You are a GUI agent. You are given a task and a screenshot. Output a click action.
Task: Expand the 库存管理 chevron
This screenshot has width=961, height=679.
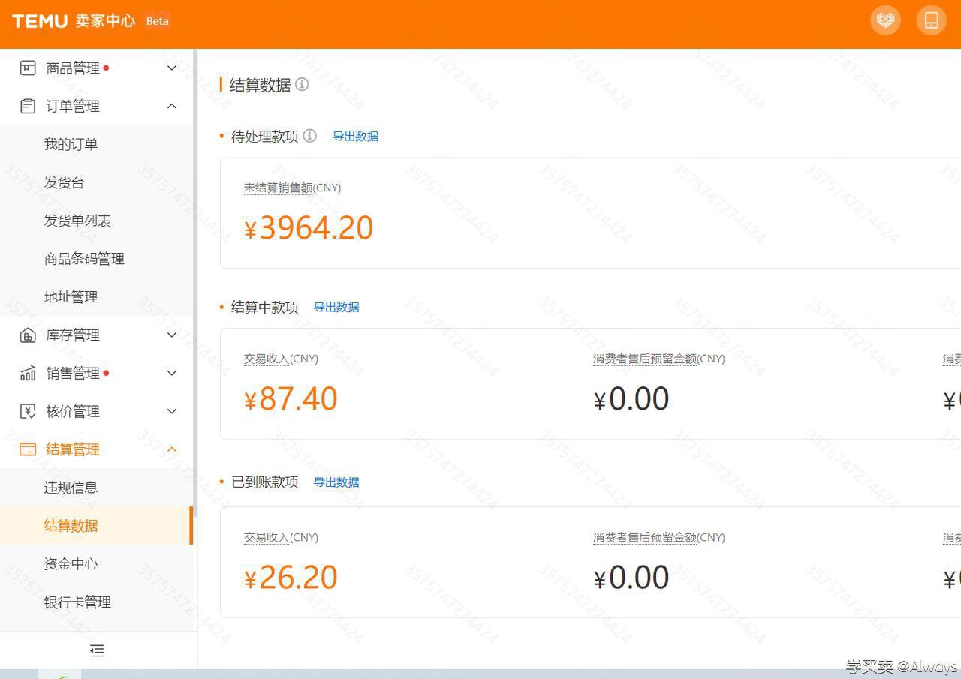(172, 335)
